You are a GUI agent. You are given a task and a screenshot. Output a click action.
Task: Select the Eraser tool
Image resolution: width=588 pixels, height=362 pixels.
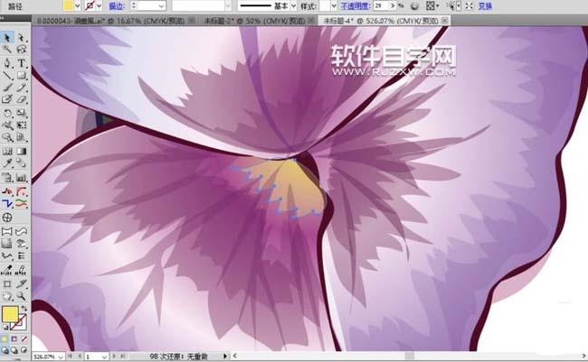(x=22, y=99)
